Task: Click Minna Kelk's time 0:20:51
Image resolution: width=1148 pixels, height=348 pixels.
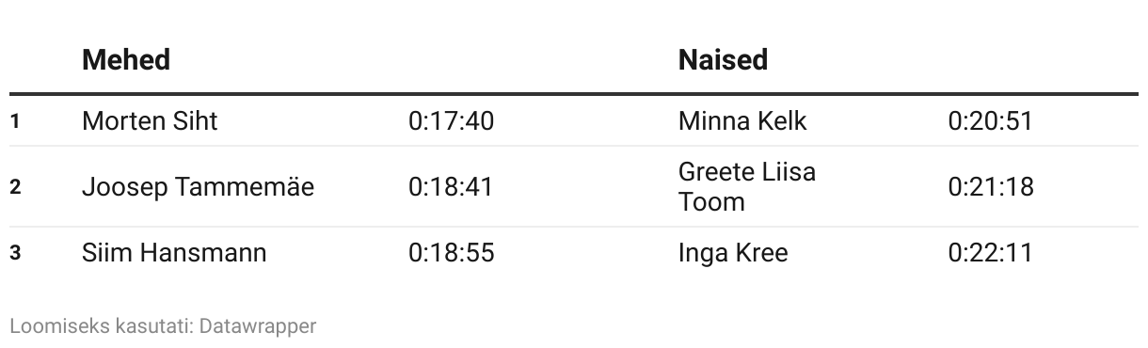Action: click(991, 121)
